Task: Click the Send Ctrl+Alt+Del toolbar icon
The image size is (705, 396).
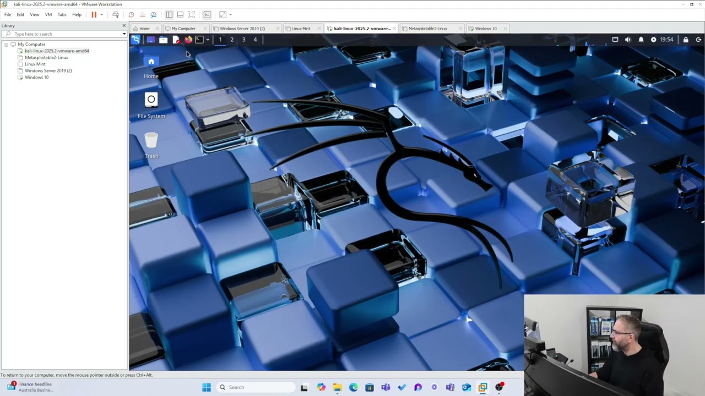Action: 115,14
